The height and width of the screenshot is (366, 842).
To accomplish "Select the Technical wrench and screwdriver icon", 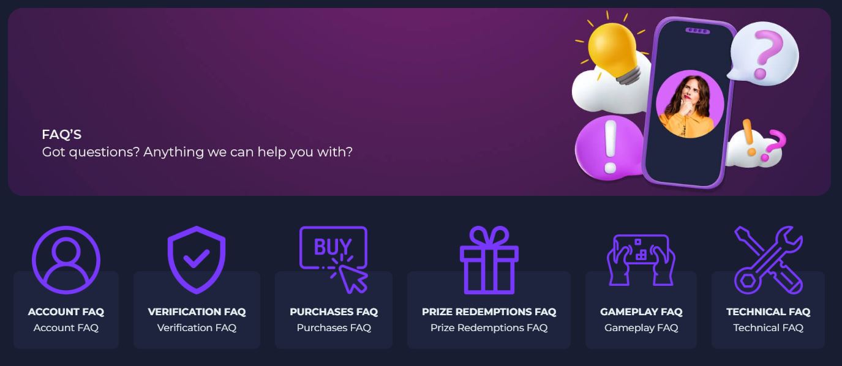I will pos(768,260).
